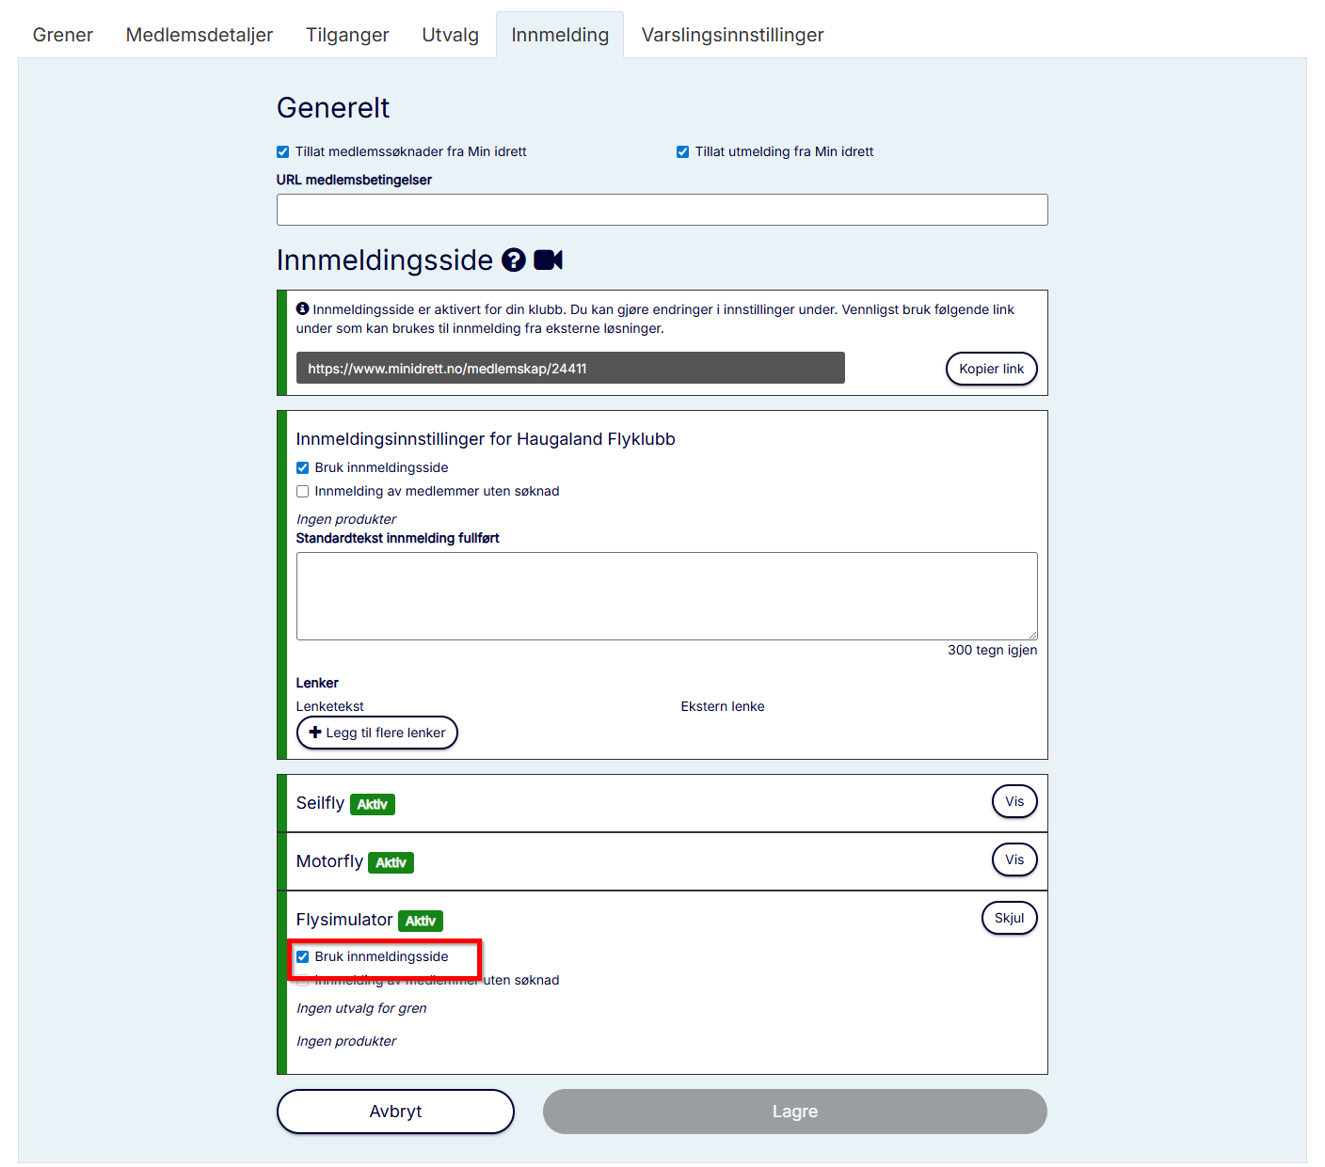Click the help question mark icon
Viewport: 1325px width, 1167px height.
pyautogui.click(x=513, y=260)
